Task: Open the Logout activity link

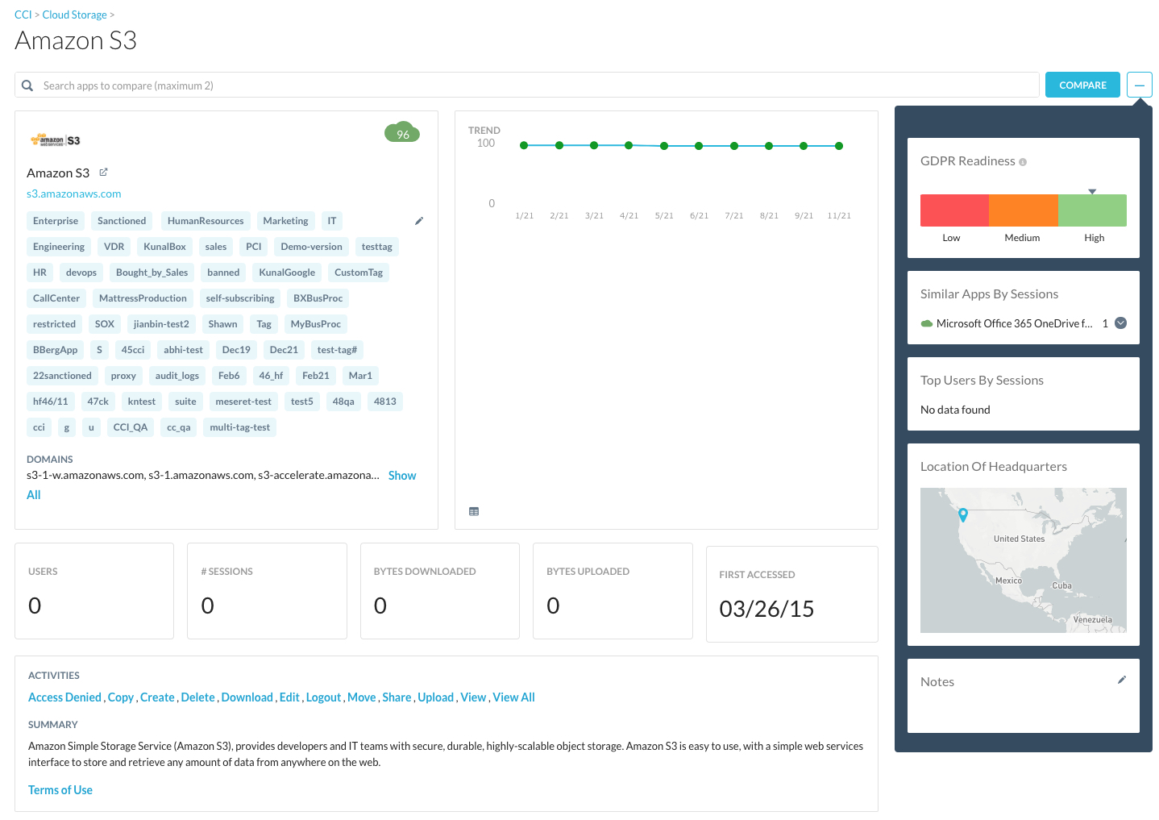Action: click(324, 697)
